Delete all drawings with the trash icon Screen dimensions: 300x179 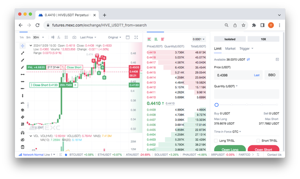point(23,147)
